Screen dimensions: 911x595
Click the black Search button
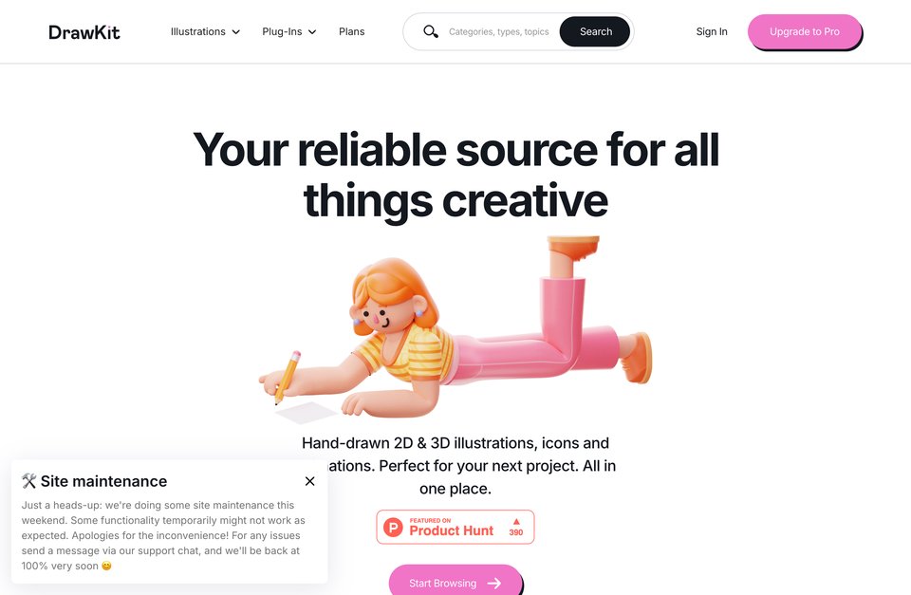tap(595, 32)
